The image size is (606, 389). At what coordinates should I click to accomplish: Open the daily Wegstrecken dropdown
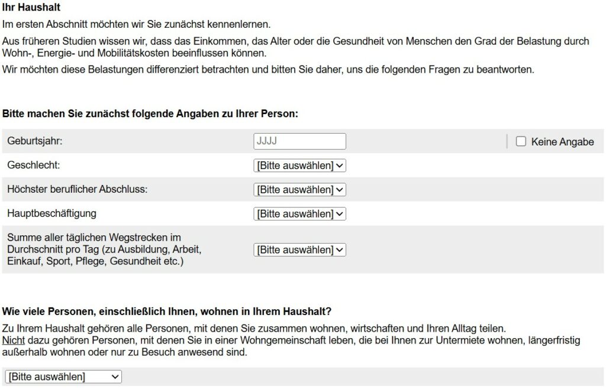click(x=299, y=249)
